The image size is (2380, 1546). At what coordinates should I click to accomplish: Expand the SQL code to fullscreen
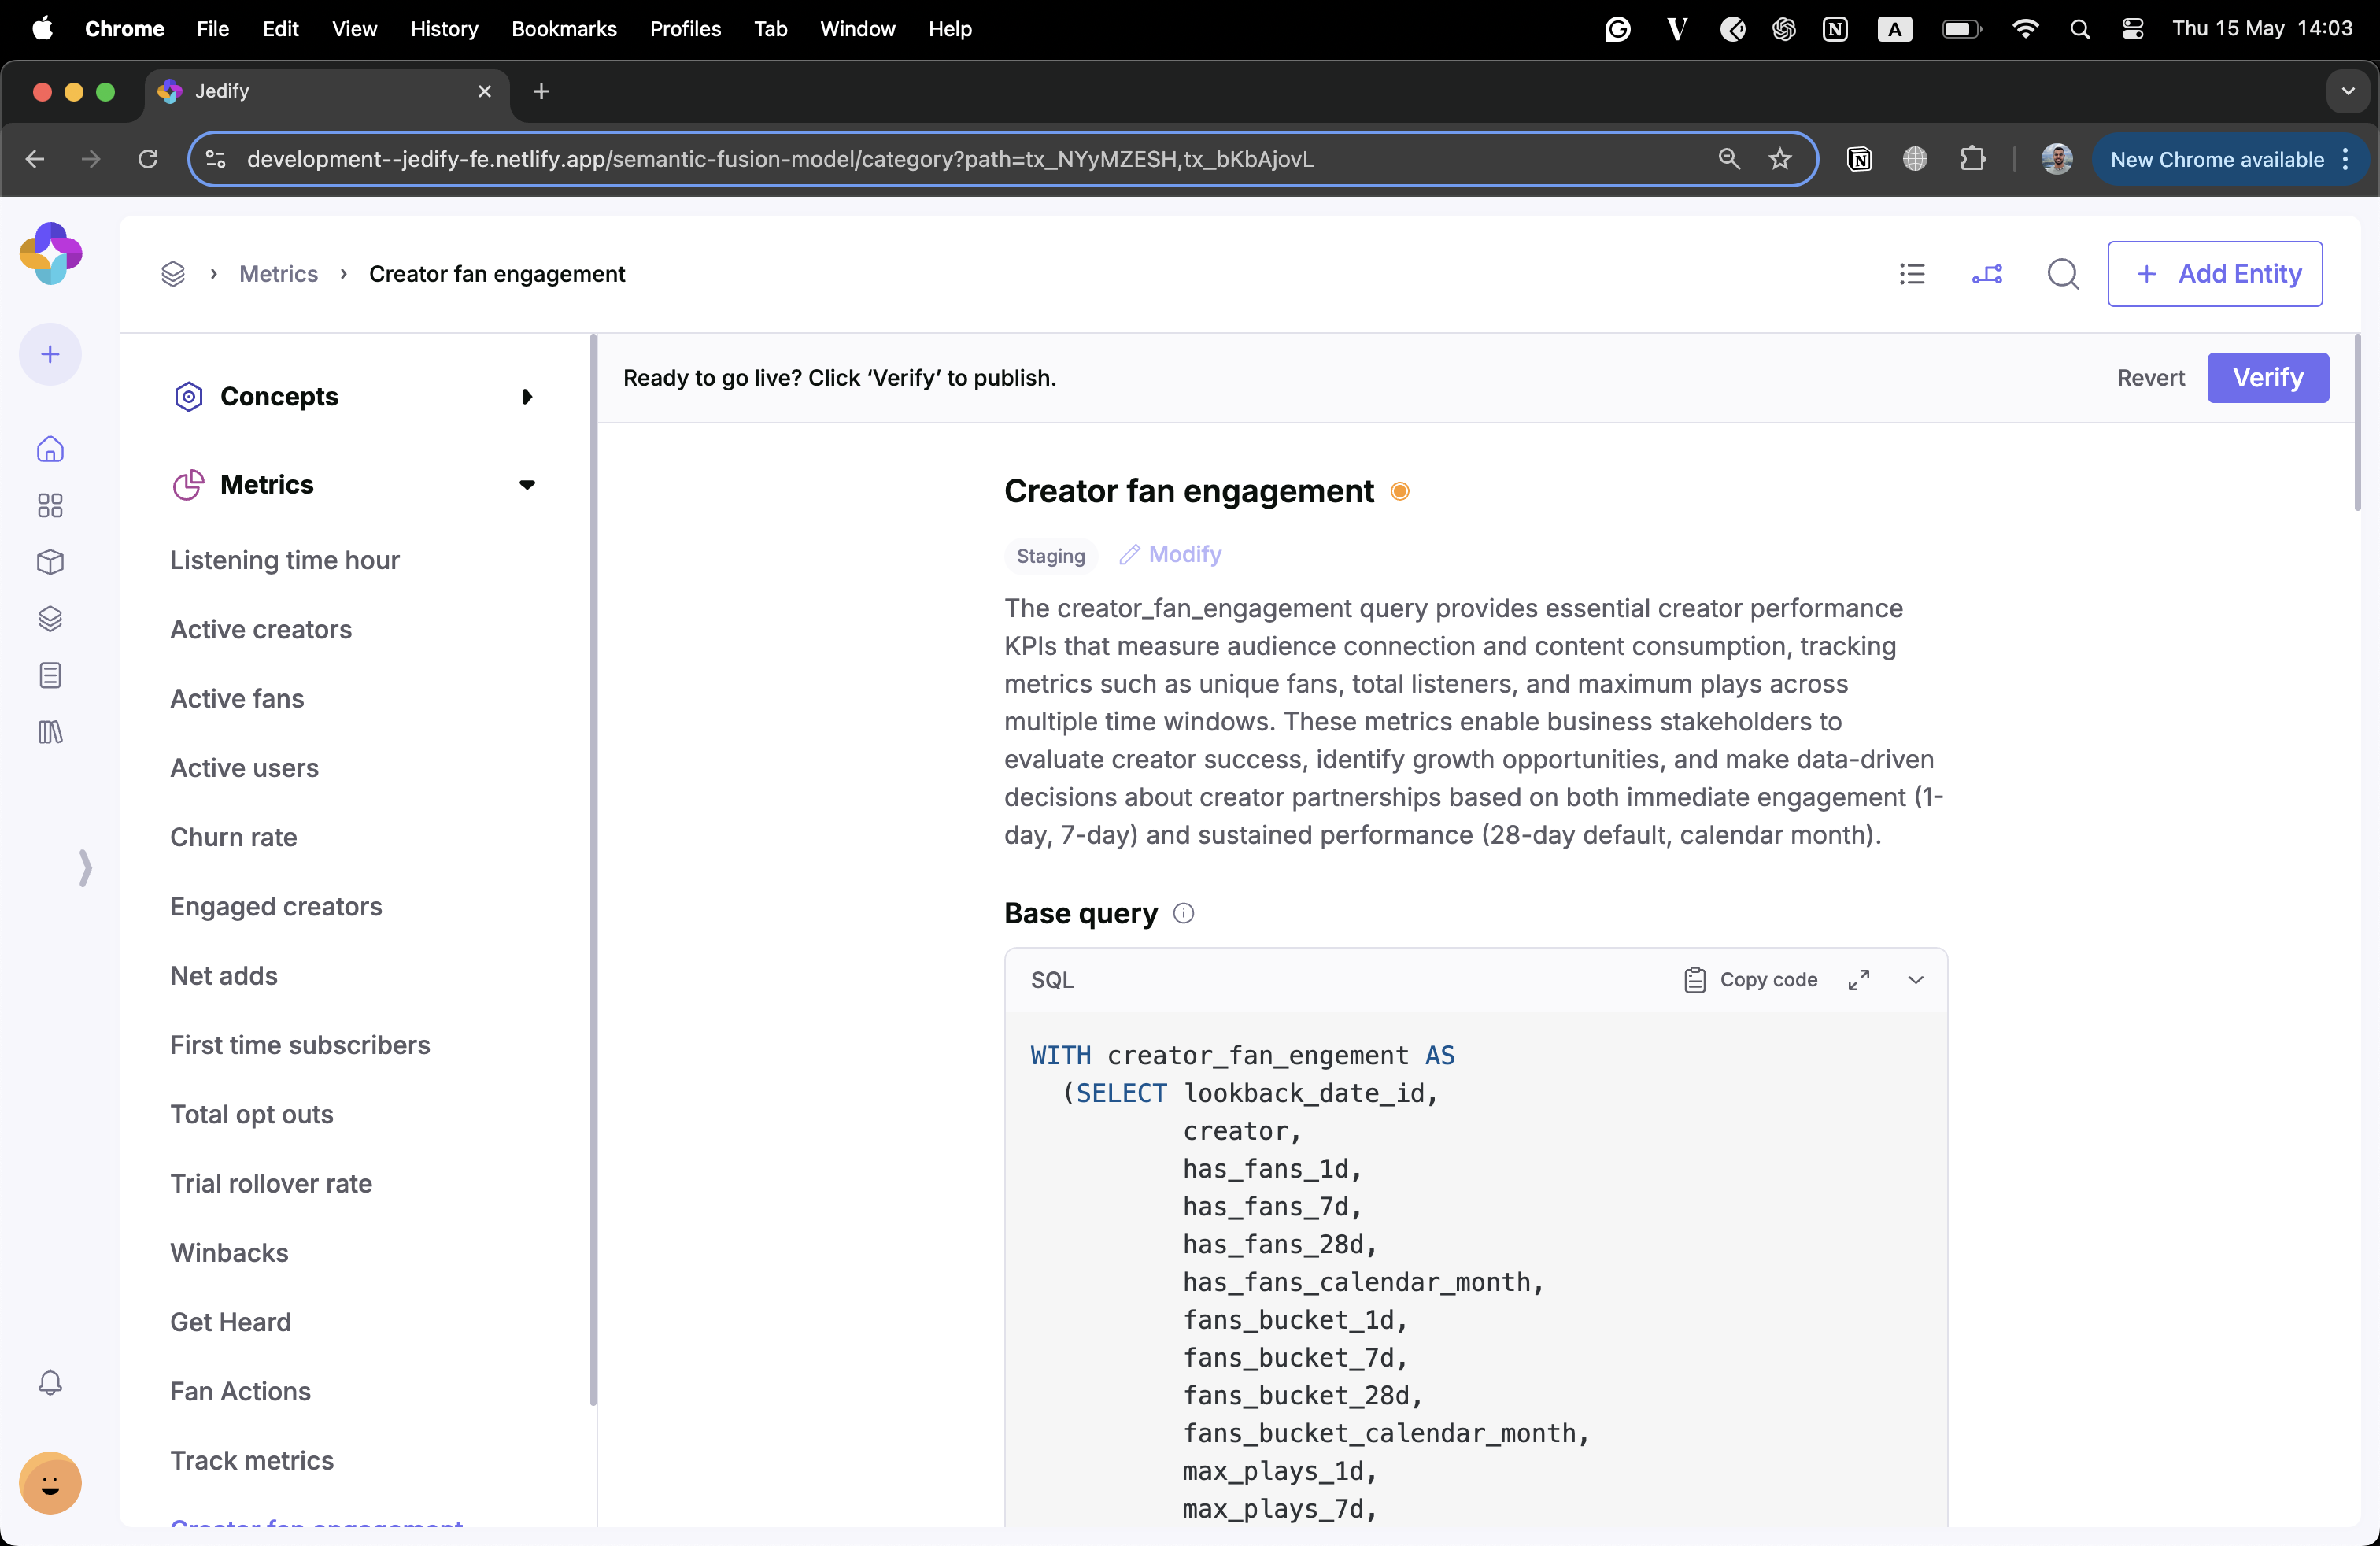pyautogui.click(x=1859, y=980)
